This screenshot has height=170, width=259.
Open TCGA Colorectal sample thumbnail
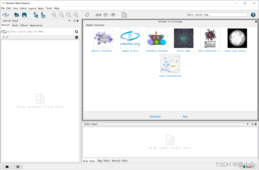210,38
